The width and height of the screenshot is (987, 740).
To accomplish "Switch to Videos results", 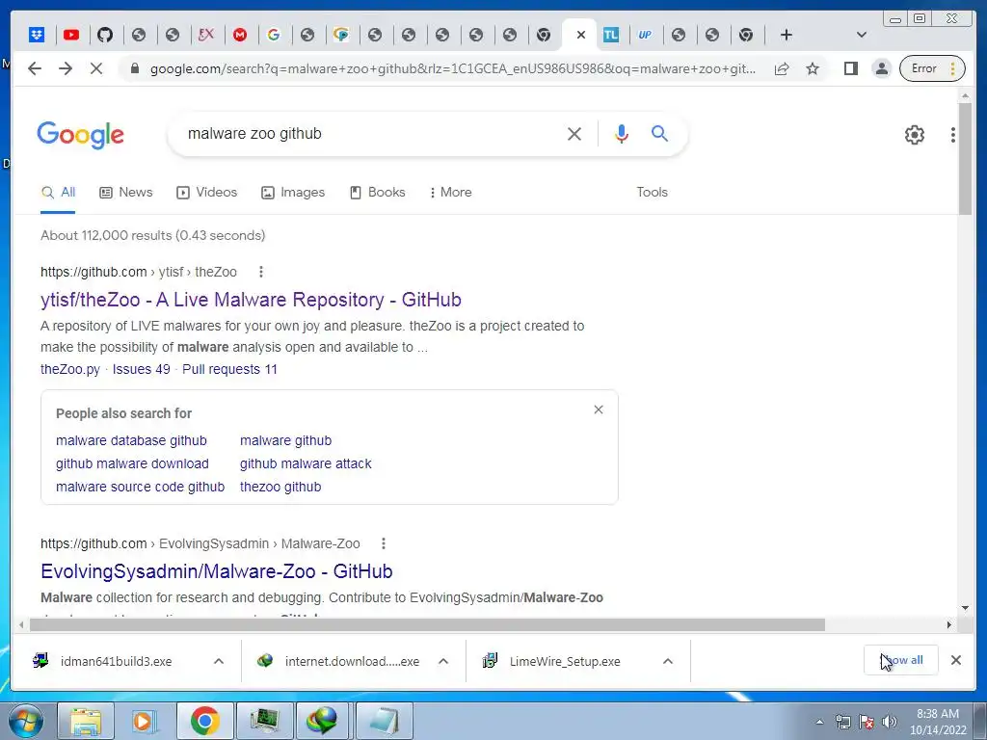I will (206, 193).
